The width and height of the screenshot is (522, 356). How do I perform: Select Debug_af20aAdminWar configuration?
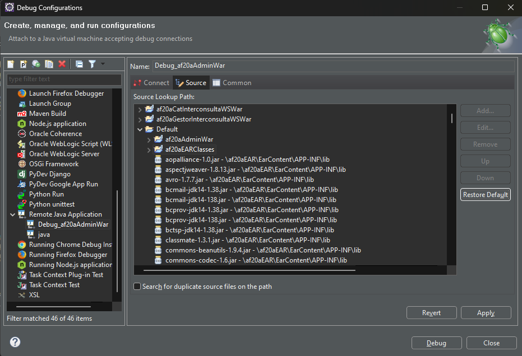pos(73,224)
